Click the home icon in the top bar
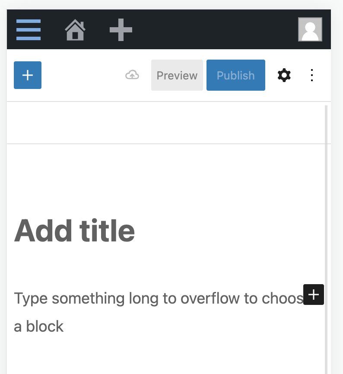The image size is (343, 374). [76, 30]
